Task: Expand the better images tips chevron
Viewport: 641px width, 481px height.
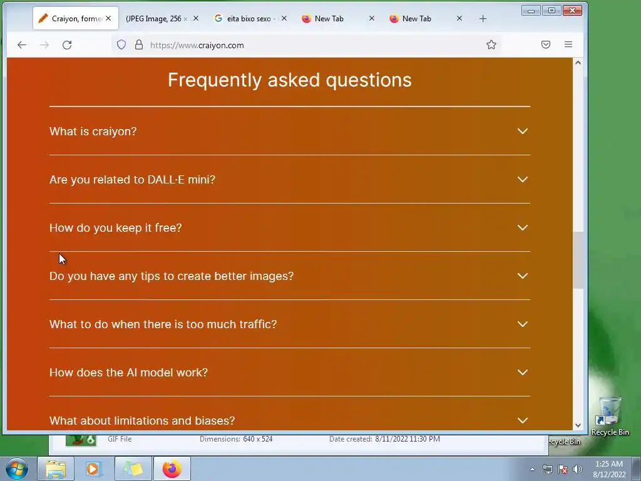Action: [x=523, y=276]
